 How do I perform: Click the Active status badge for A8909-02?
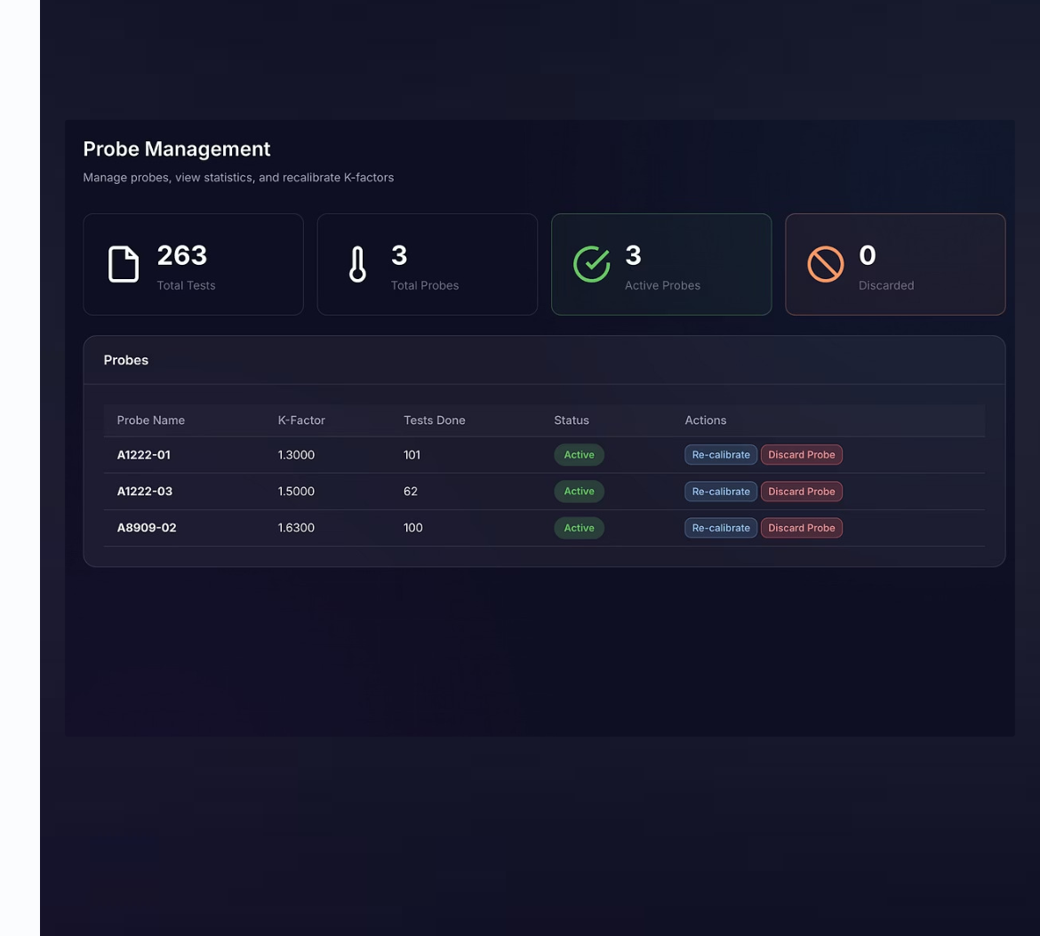coord(579,528)
